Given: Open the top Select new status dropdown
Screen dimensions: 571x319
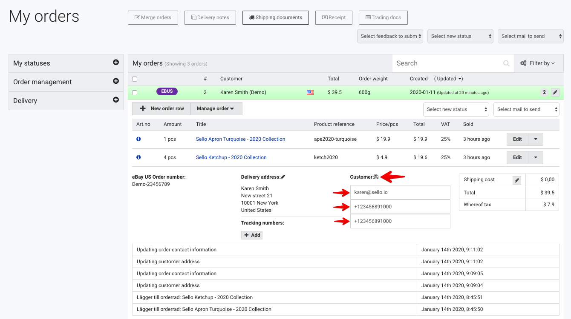Looking at the screenshot, I should pyautogui.click(x=460, y=36).
